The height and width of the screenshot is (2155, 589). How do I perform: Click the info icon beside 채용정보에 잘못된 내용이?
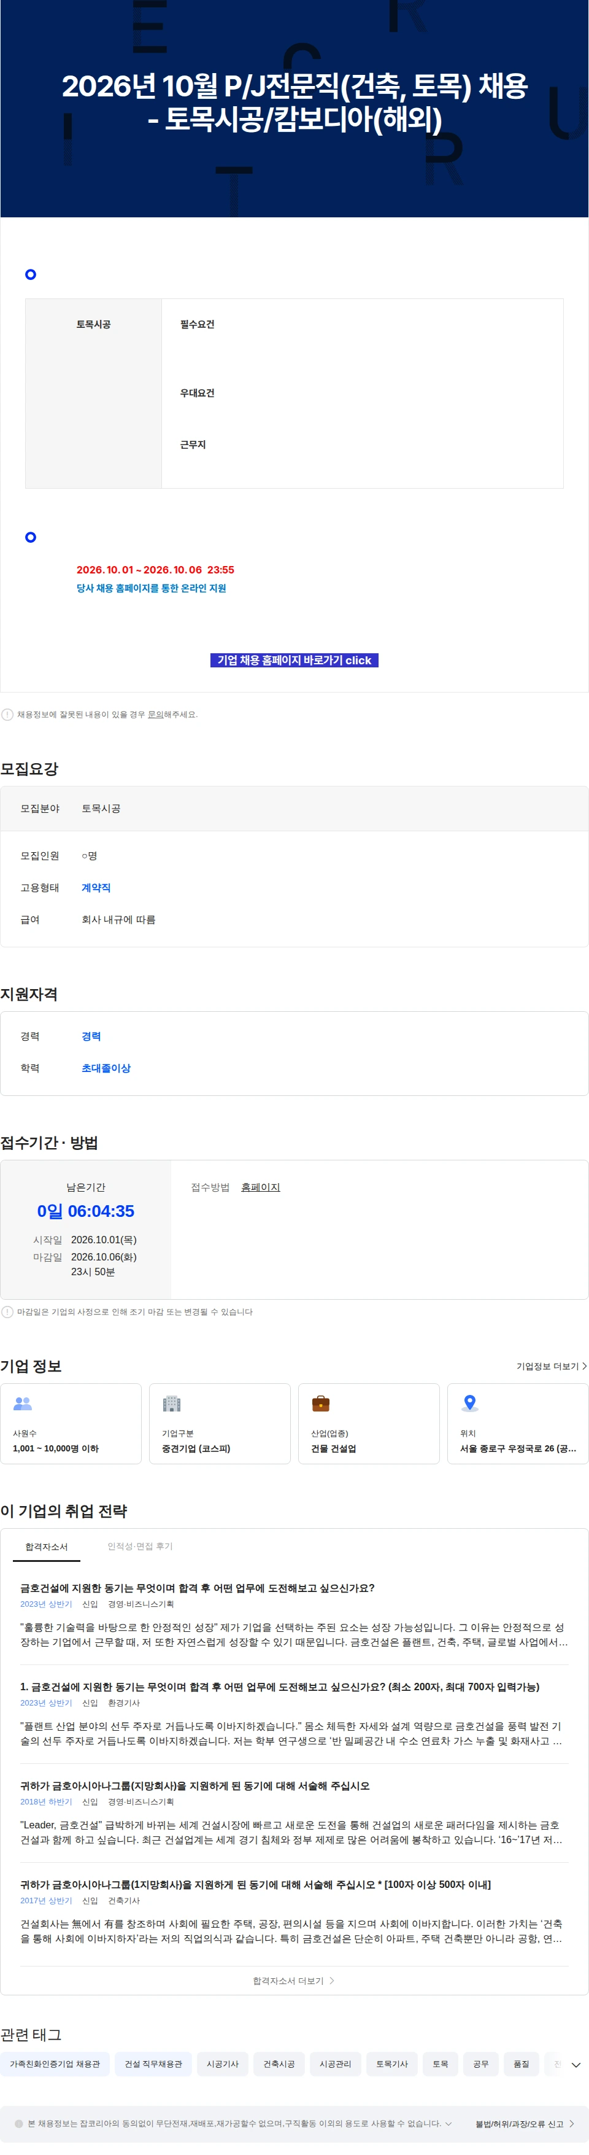pos(7,715)
